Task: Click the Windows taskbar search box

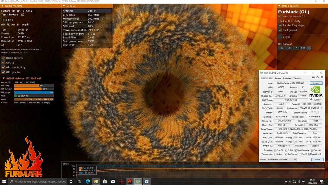Action: (38, 181)
